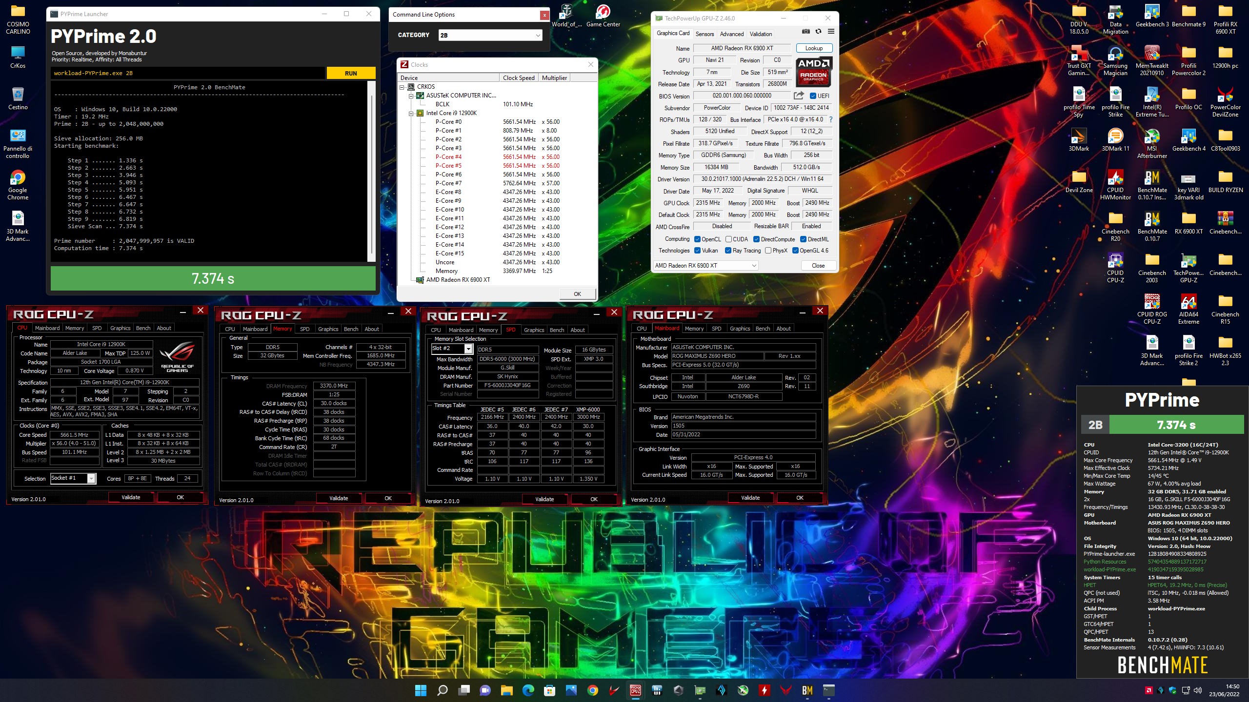Select the P-Core #4 row in Clocks
Screen dimensions: 1249x702
498,157
